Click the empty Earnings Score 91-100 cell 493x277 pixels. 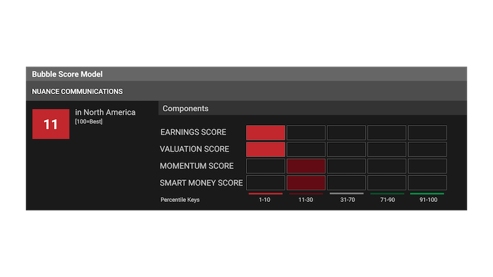pyautogui.click(x=427, y=132)
